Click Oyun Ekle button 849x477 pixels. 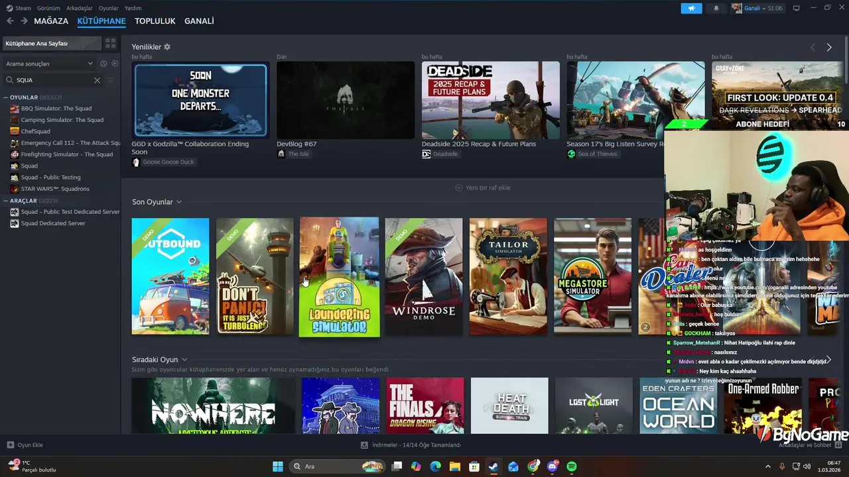coord(25,445)
